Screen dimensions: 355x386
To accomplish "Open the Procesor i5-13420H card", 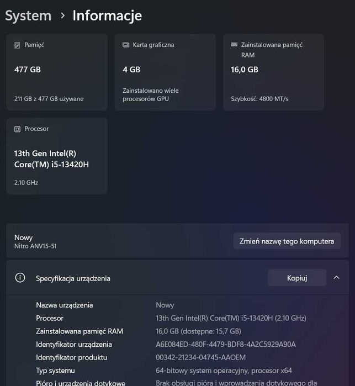I will pyautogui.click(x=57, y=156).
